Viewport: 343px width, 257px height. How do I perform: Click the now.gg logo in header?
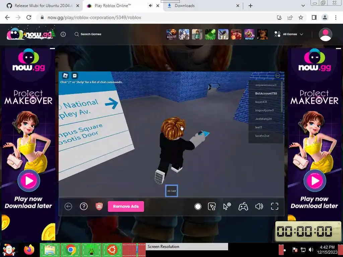tap(30, 34)
